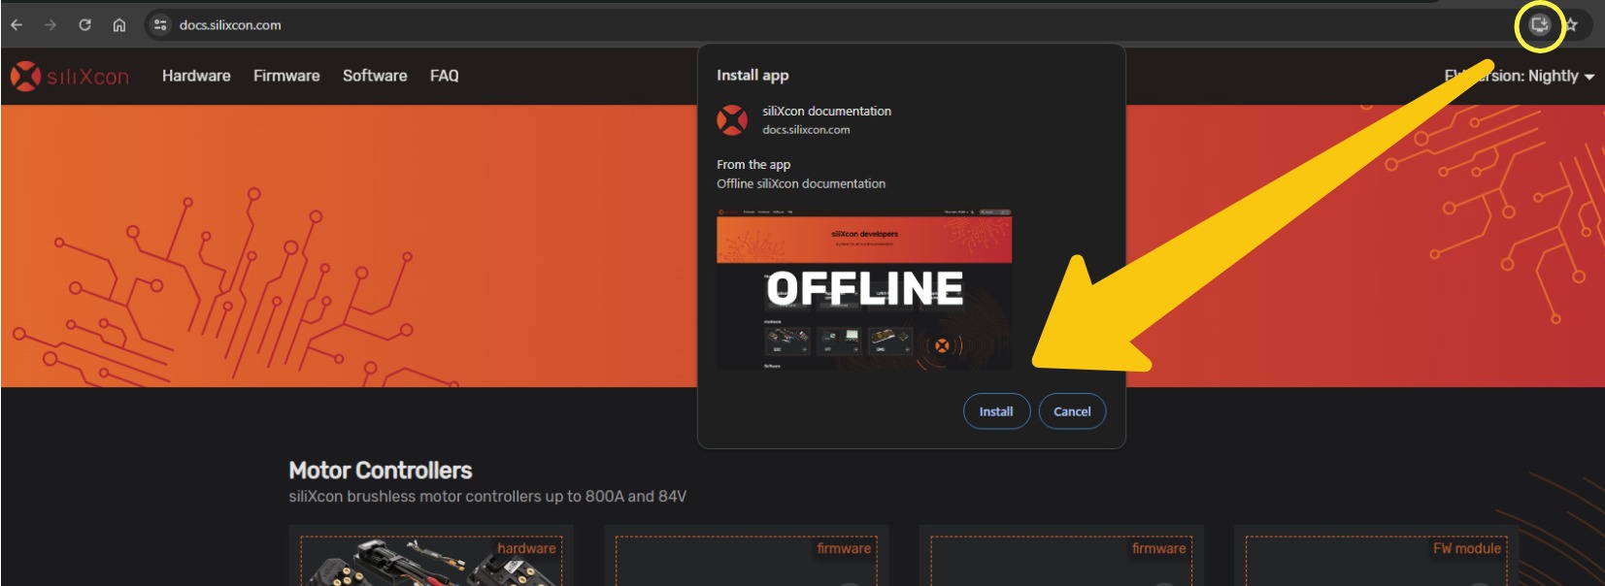Click the Install button in the dialog
Image resolution: width=1605 pixels, height=586 pixels.
click(x=996, y=411)
